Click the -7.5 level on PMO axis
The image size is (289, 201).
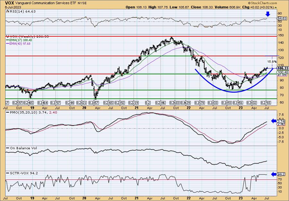pyautogui.click(x=281, y=142)
